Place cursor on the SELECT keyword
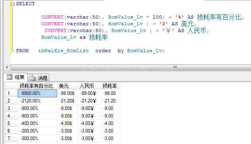The height and width of the screenshot is (144, 251). (x=25, y=4)
